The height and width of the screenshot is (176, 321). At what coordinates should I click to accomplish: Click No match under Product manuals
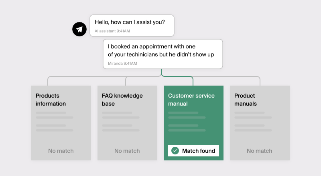(260, 151)
